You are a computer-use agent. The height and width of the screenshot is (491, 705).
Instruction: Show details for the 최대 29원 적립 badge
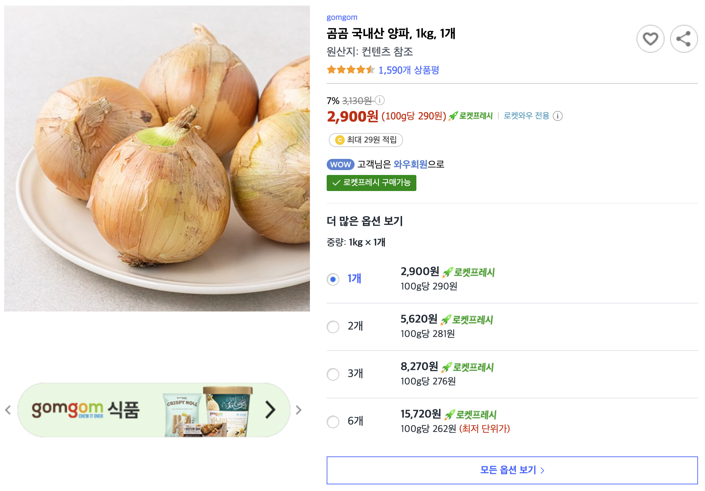click(x=366, y=140)
